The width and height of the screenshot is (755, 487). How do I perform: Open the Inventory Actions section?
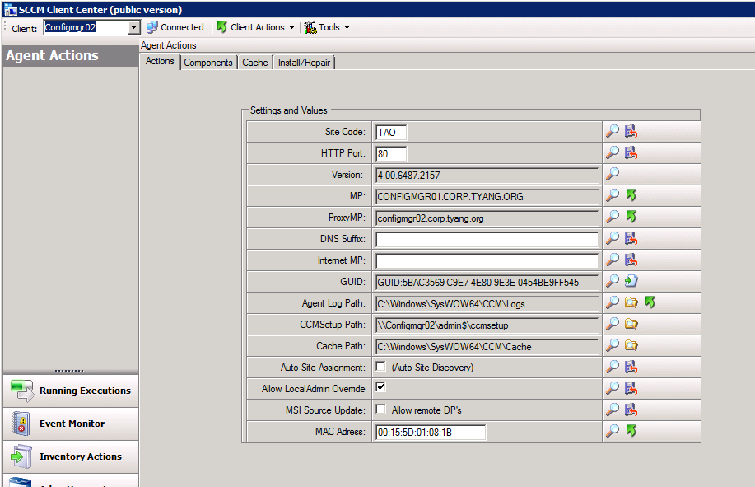71,457
